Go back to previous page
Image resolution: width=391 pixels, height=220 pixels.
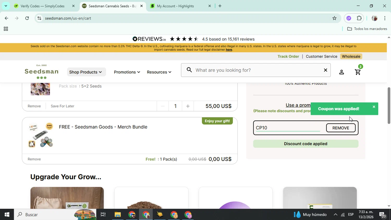pos(7,18)
